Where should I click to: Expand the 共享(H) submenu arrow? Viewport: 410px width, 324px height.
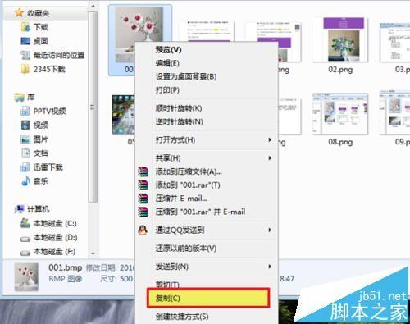click(270, 158)
